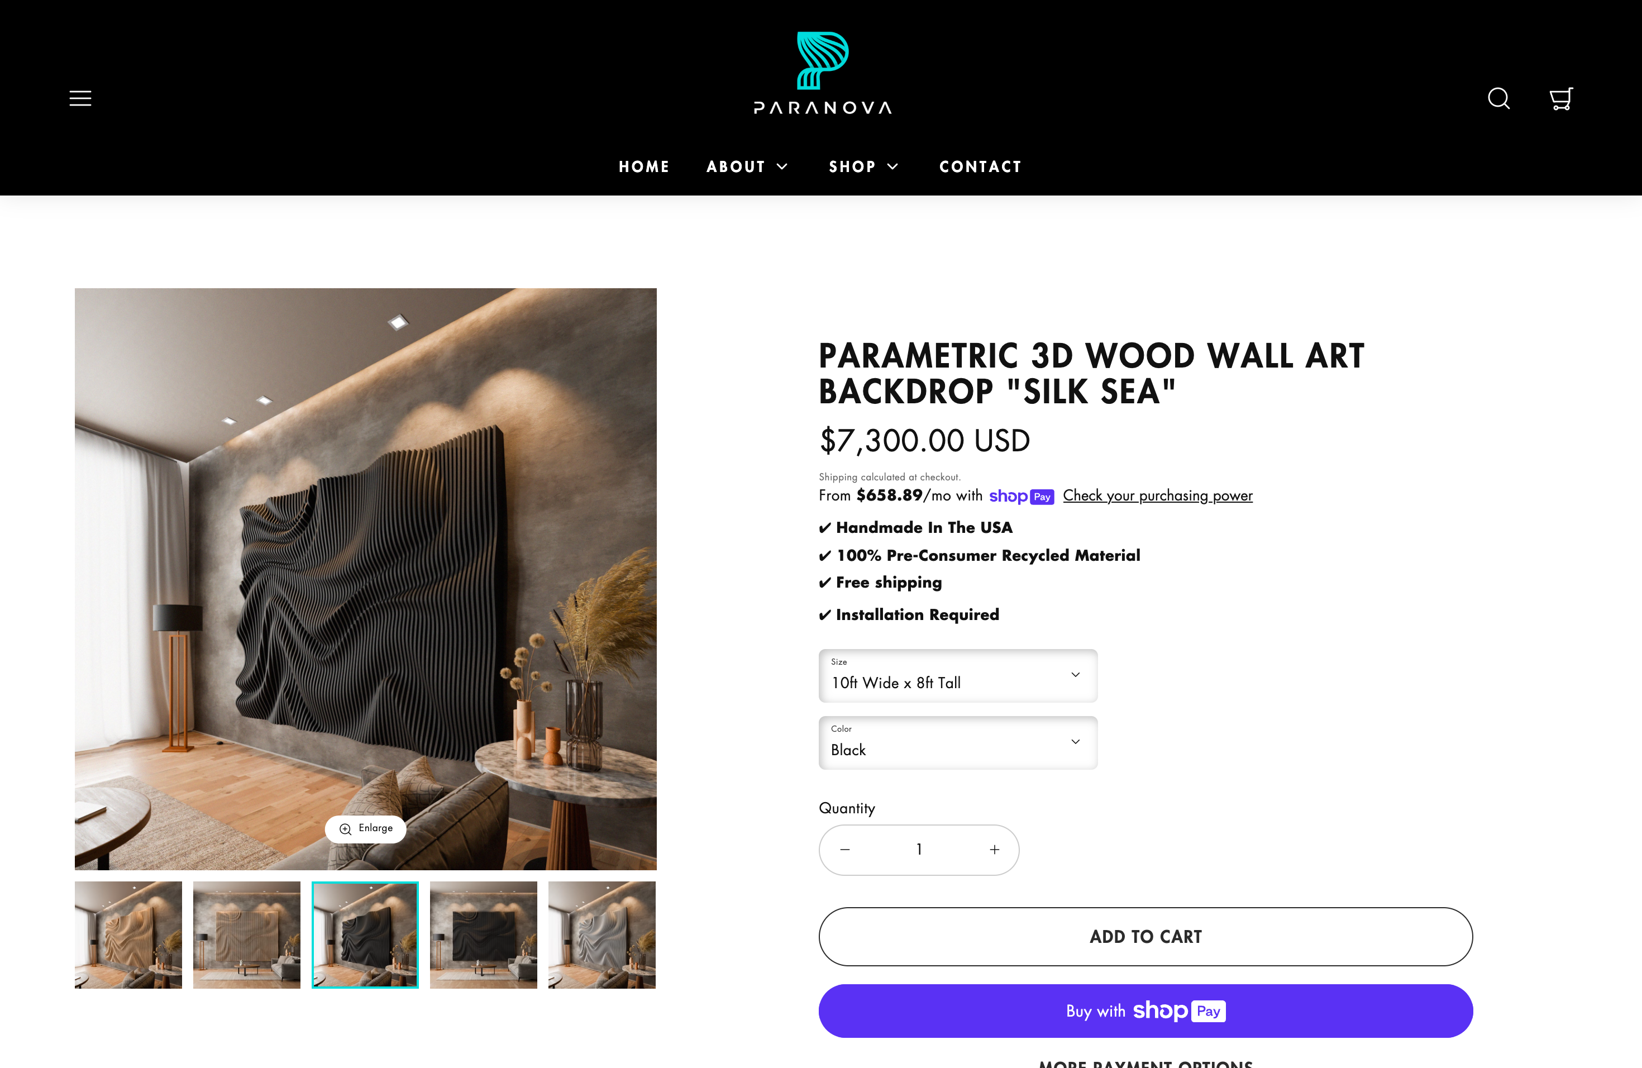Open the Shop navigation menu
This screenshot has width=1642, height=1068.
click(864, 167)
